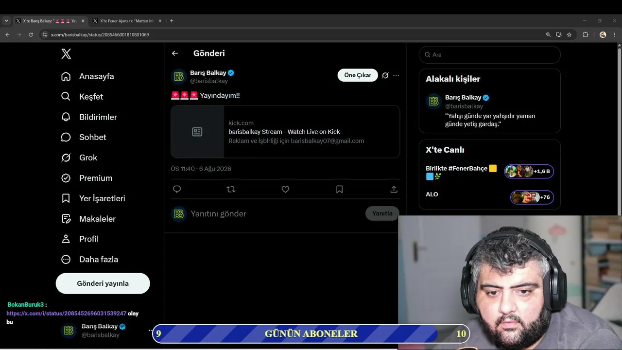The width and height of the screenshot is (622, 350).
Task: Open the tab search dropdown arrow
Action: tap(6, 21)
